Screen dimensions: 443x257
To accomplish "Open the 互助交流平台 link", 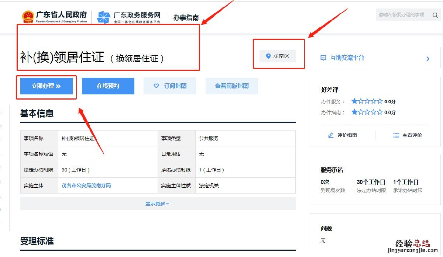I will [347, 58].
